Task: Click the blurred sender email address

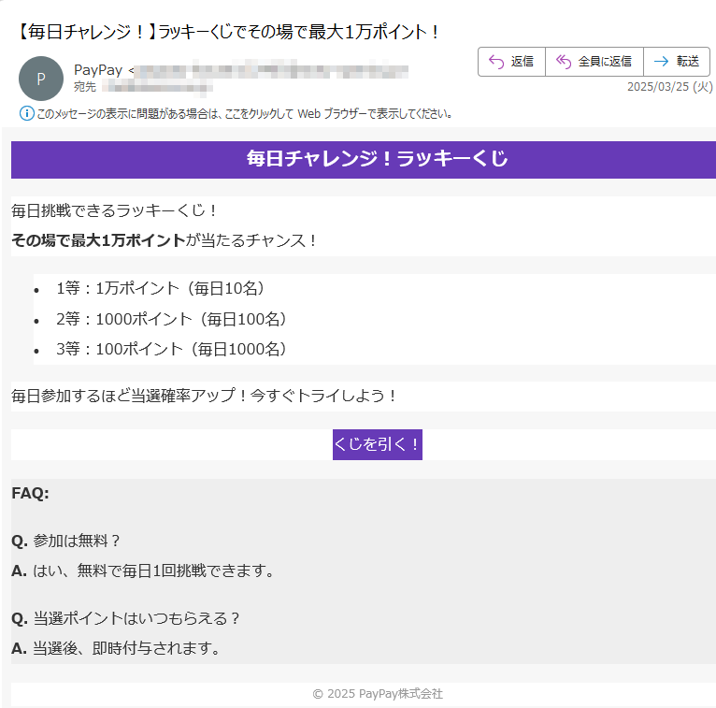Action: coord(272,71)
